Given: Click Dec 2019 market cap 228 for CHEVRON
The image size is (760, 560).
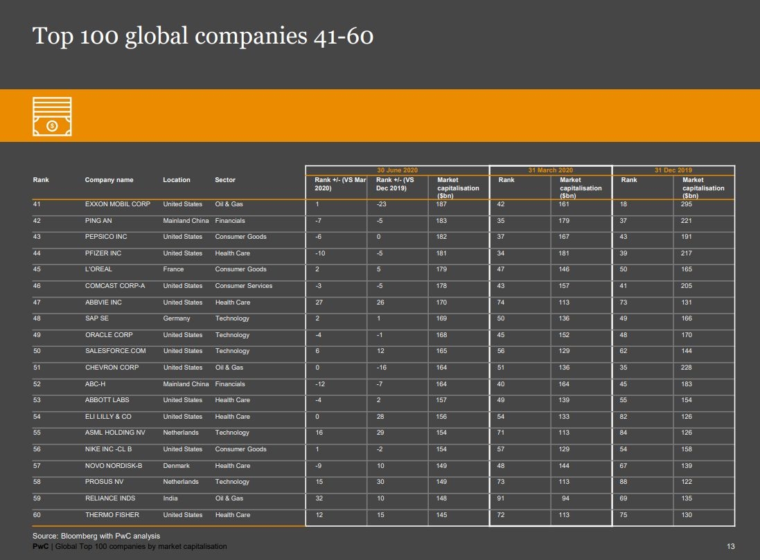Looking at the screenshot, I should (x=687, y=367).
